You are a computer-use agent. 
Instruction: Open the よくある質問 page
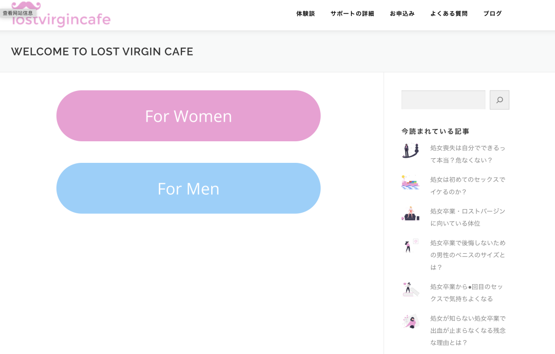[x=449, y=14]
